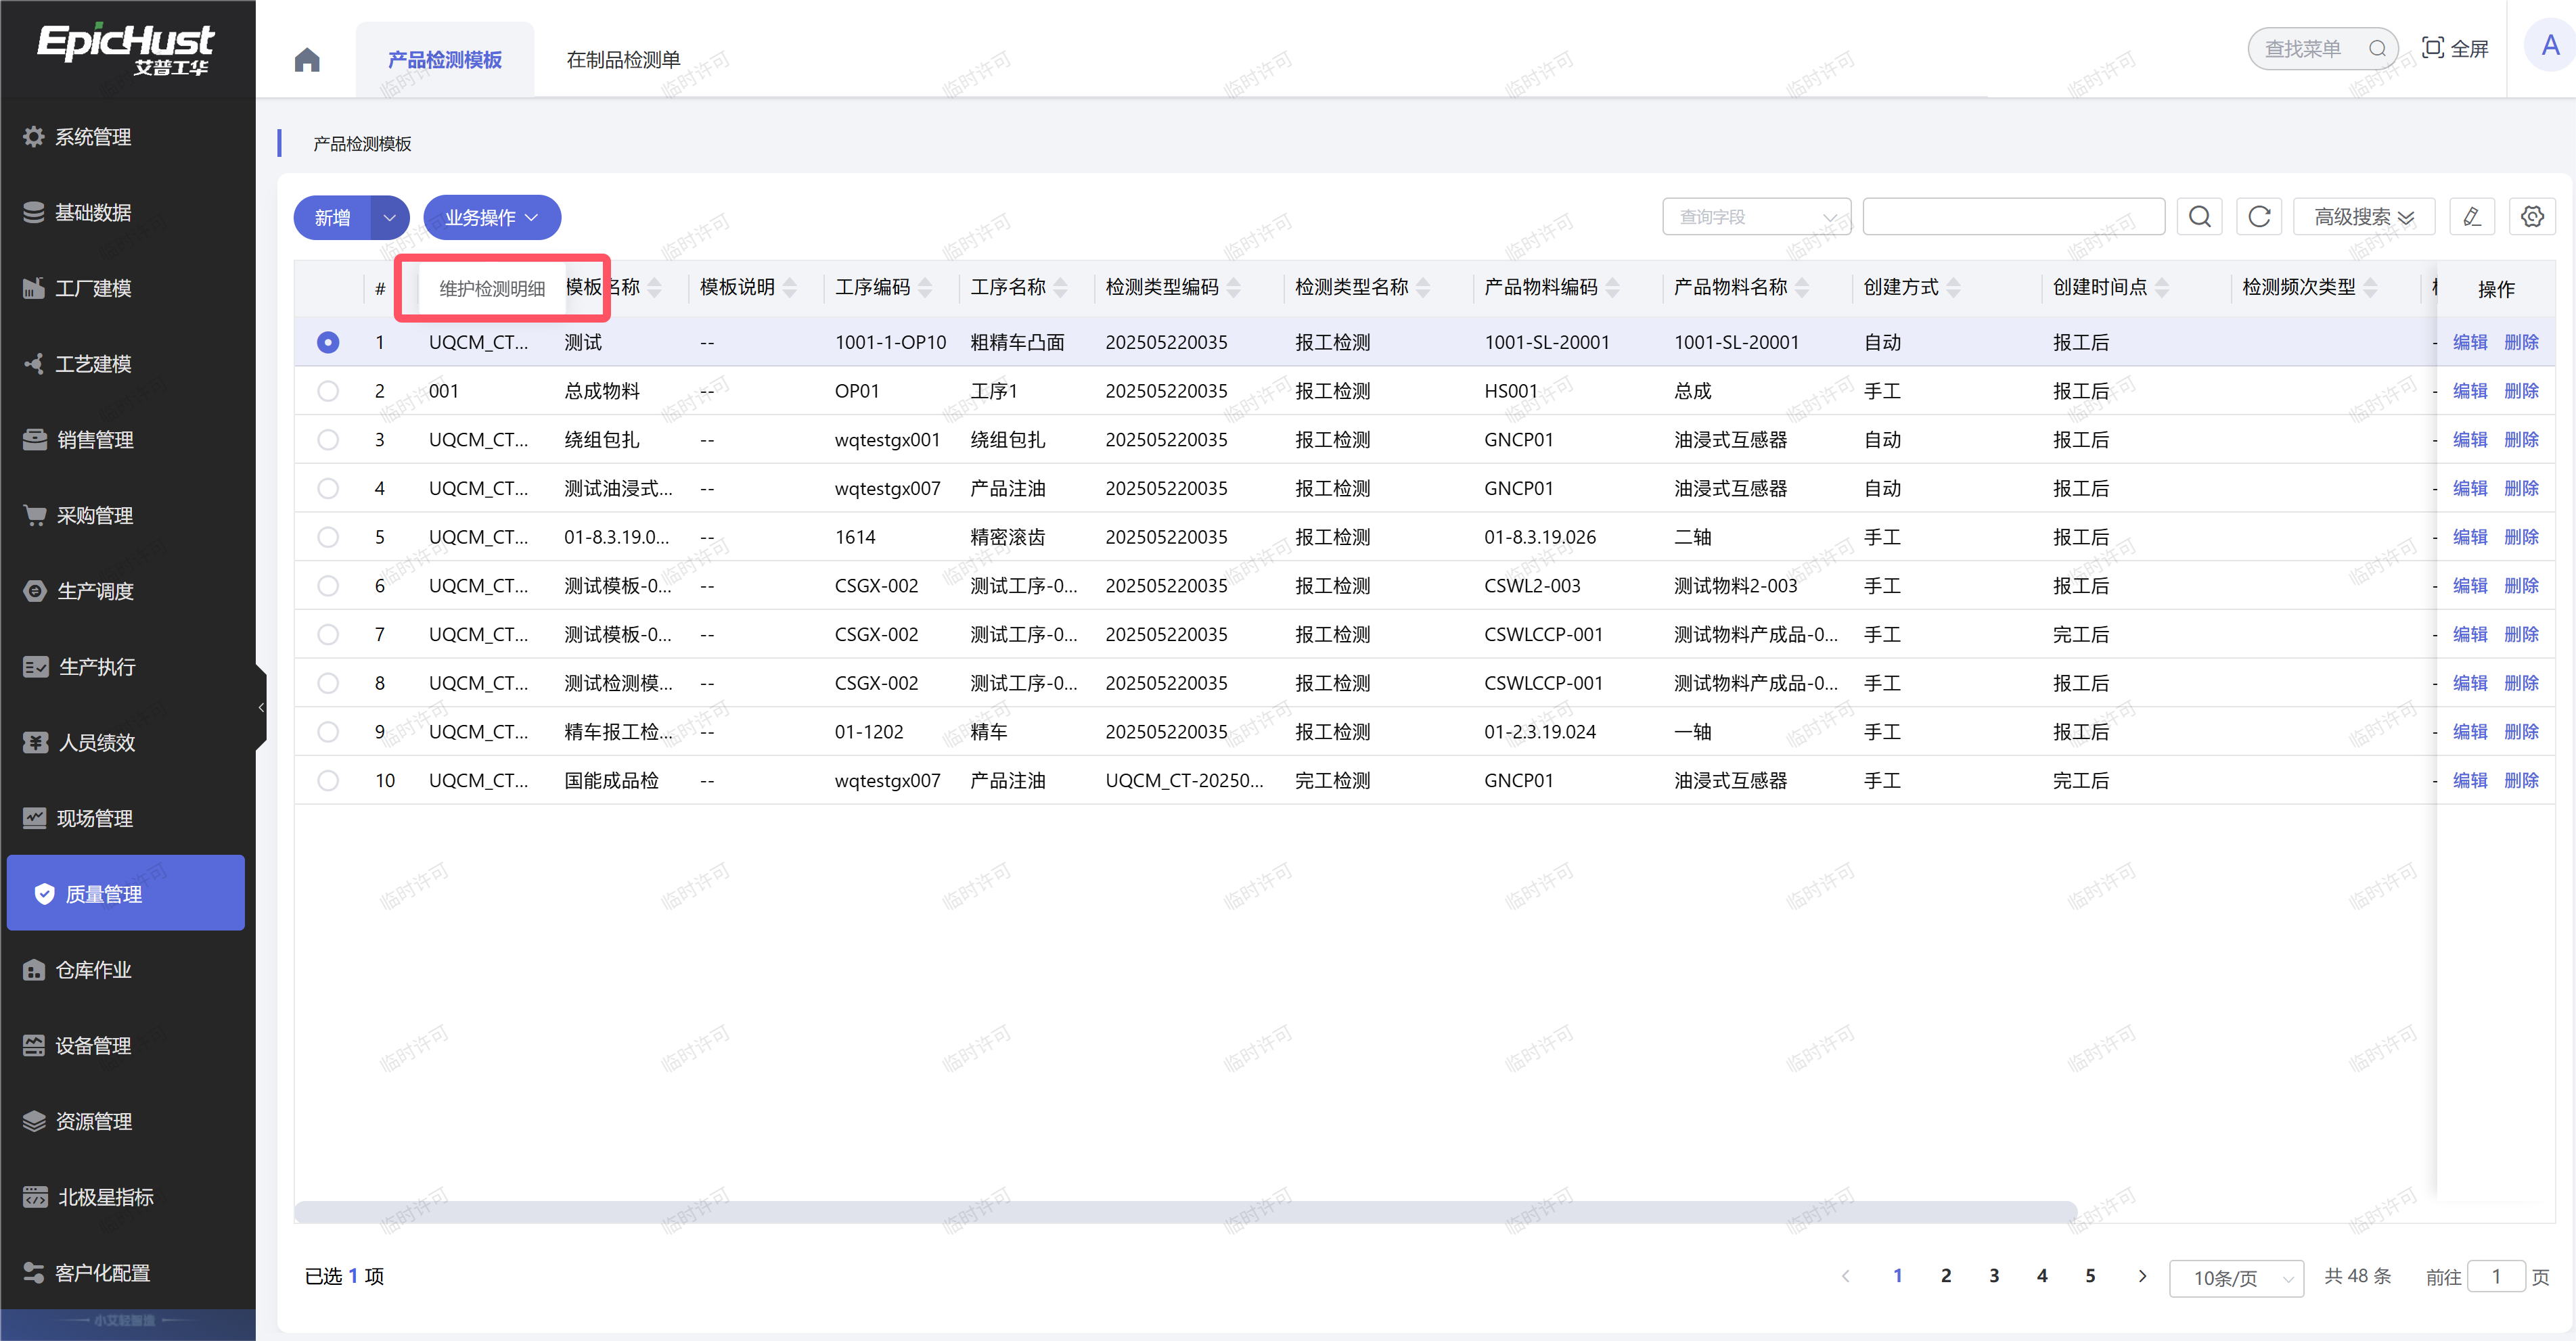This screenshot has height=1341, width=2576.
Task: Open 北极星指标 sidebar item
Action: coord(105,1197)
